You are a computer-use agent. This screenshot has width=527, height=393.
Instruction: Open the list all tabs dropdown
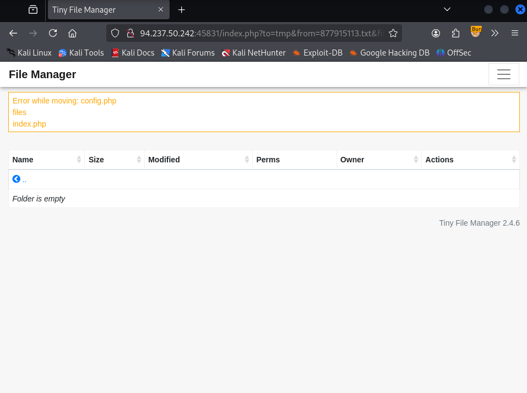coord(447,9)
